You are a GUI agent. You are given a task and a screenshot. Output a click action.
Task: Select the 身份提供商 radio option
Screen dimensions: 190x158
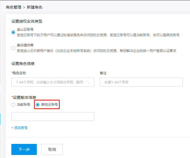13,48
